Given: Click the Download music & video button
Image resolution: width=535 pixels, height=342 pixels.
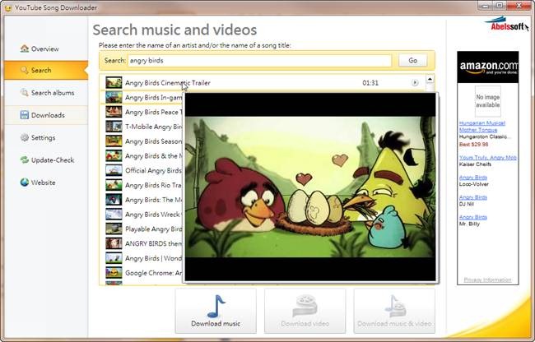Looking at the screenshot, I should (394, 312).
